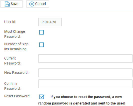Click the Must Change Password label
133x106 pixels.
pos(14,34)
